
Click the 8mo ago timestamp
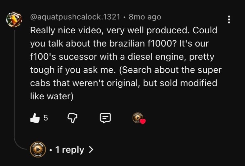(x=145, y=17)
